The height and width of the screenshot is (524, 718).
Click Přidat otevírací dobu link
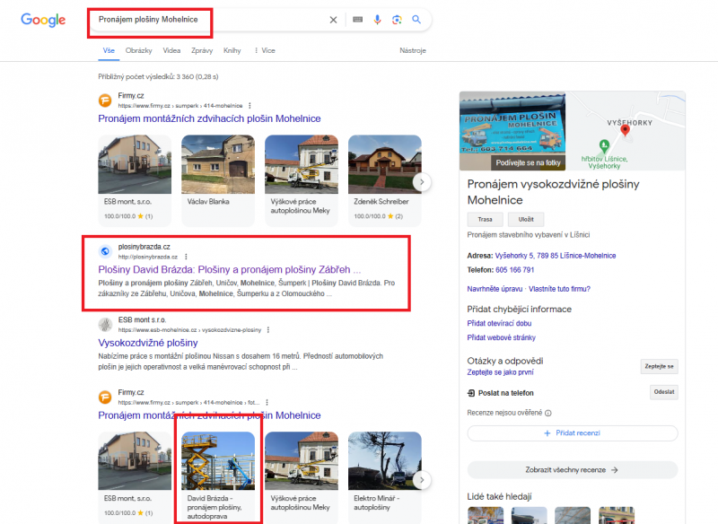(499, 324)
